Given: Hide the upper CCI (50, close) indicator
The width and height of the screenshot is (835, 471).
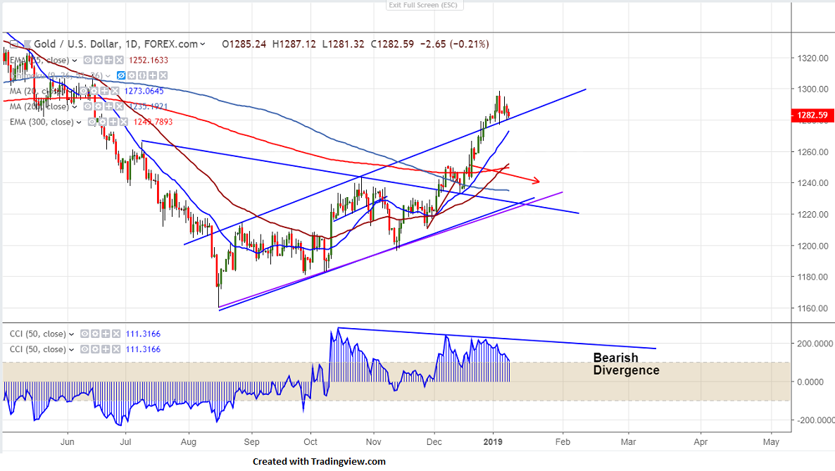Looking at the screenshot, I should (84, 334).
